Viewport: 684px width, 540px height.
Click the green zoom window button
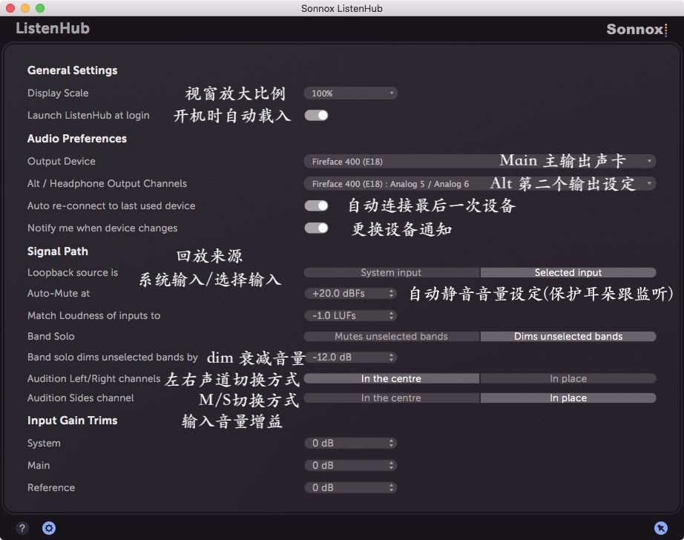40,8
